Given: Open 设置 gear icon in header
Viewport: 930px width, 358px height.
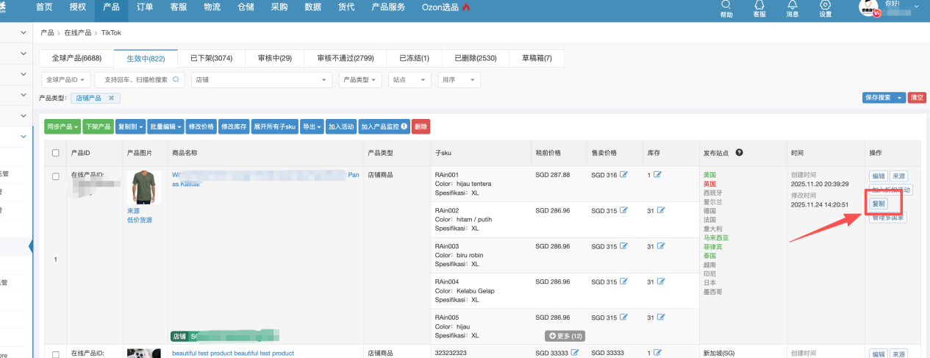Looking at the screenshot, I should coord(826,5).
